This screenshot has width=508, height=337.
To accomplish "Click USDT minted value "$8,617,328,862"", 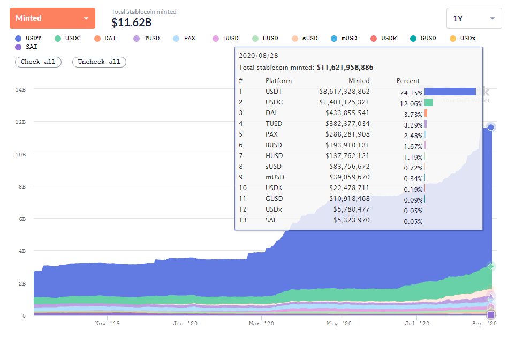I will pos(344,92).
